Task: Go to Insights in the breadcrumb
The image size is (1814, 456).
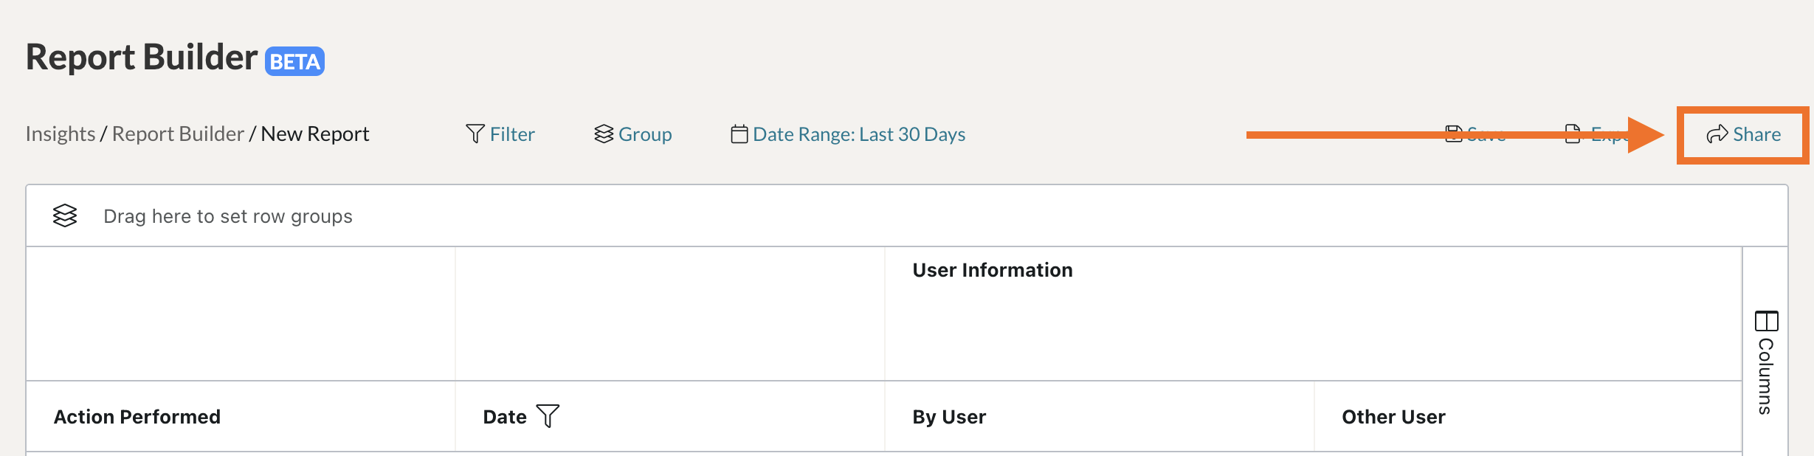Action: 61,134
